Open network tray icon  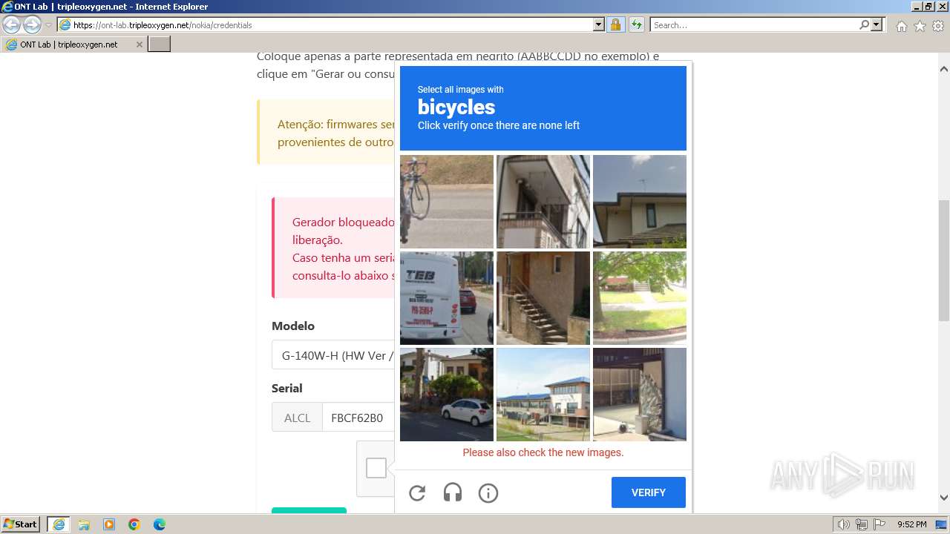tap(862, 524)
